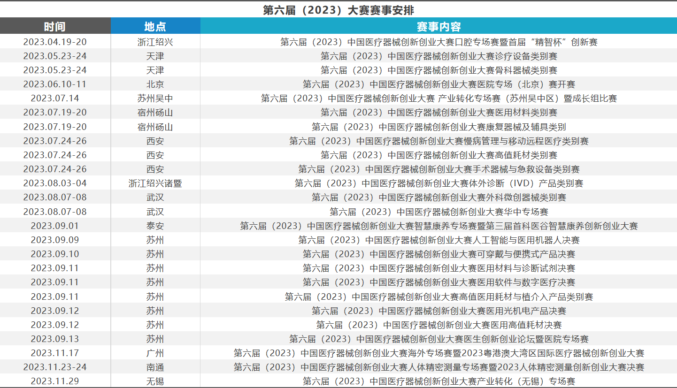677x388 pixels.
Task: Select the 产业转化（无锡）专场赛 event cell
Action: click(x=439, y=381)
